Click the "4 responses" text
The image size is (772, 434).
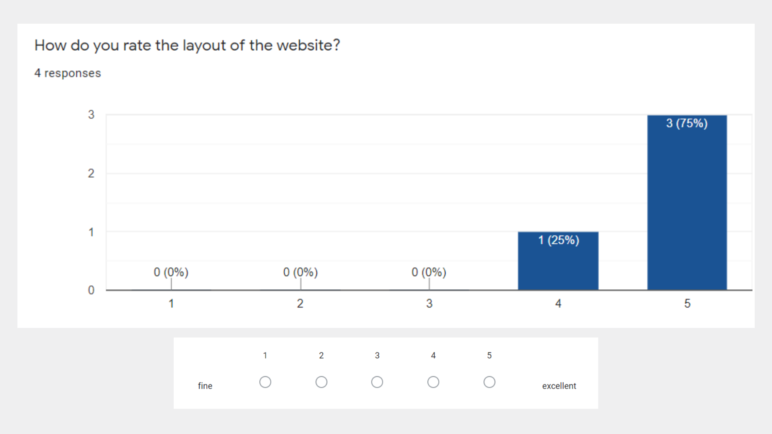click(68, 73)
